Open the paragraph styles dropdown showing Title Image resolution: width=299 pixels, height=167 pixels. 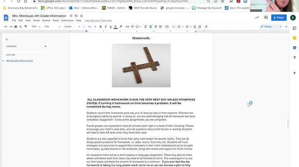52,26
